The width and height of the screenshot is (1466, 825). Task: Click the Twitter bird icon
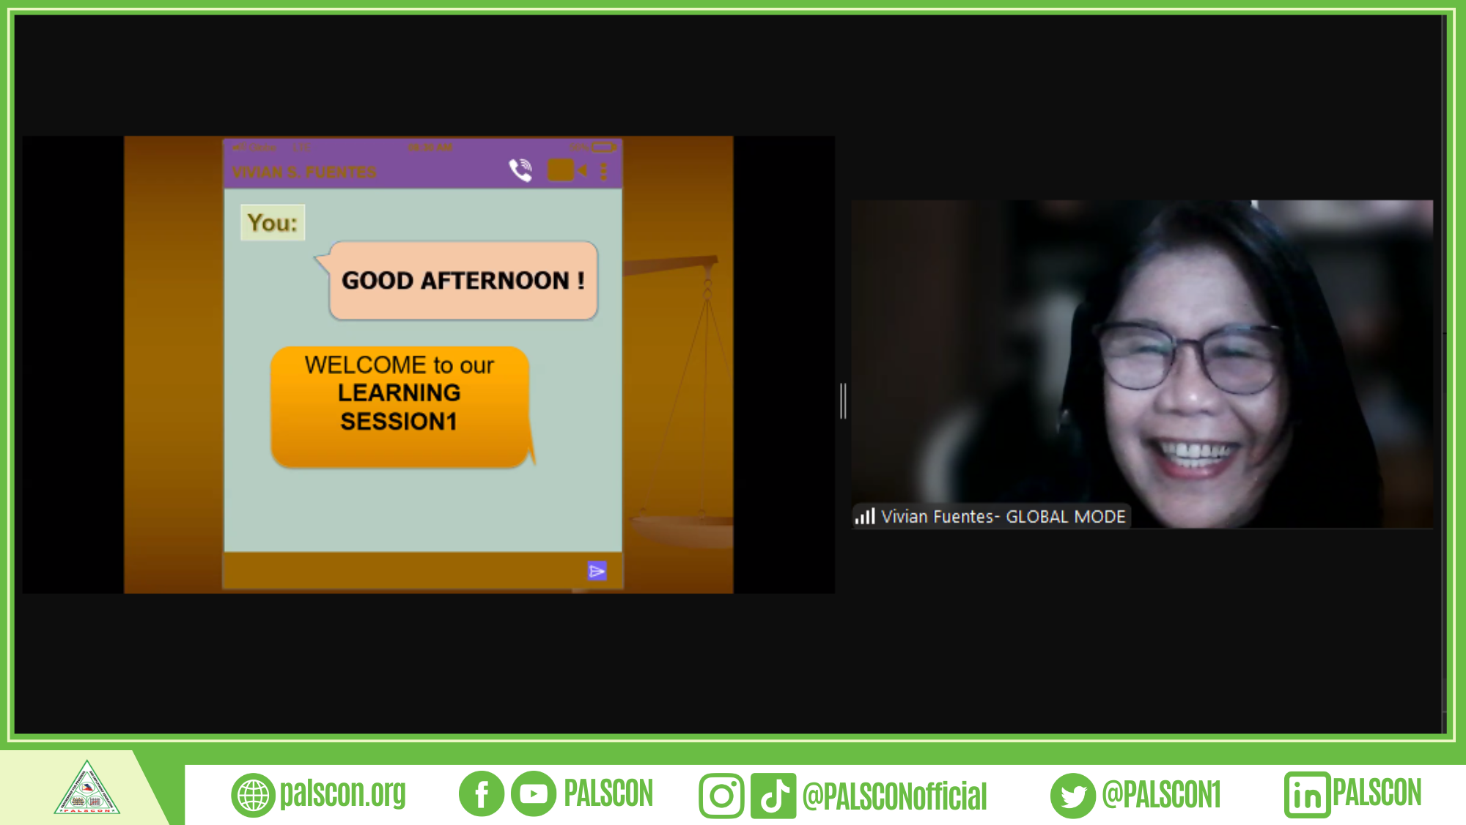tap(1072, 796)
